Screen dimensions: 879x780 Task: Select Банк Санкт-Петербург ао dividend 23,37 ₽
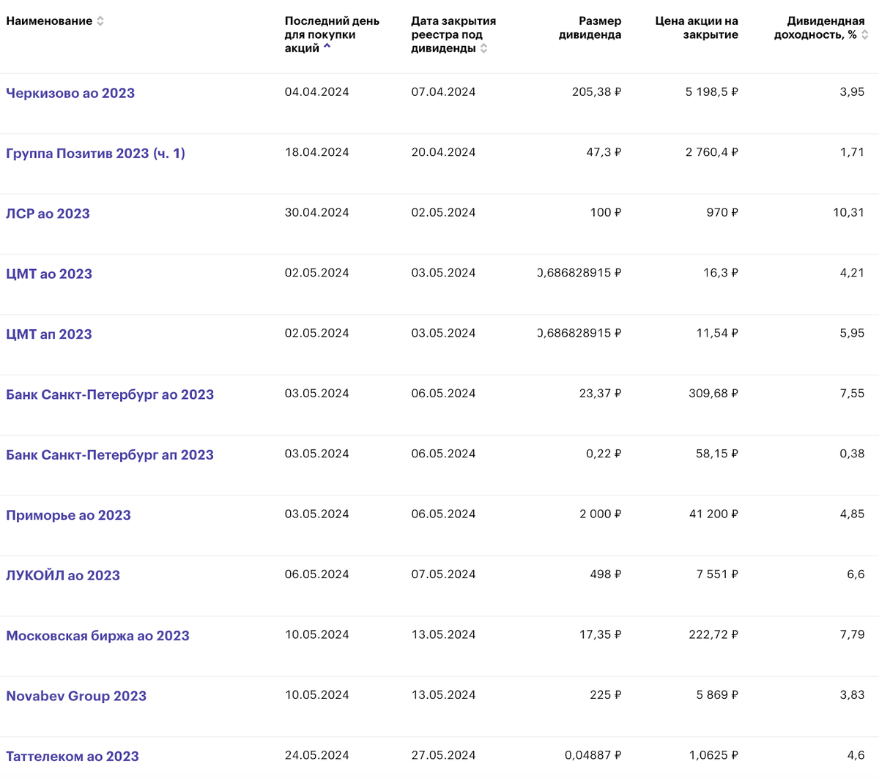tap(601, 394)
